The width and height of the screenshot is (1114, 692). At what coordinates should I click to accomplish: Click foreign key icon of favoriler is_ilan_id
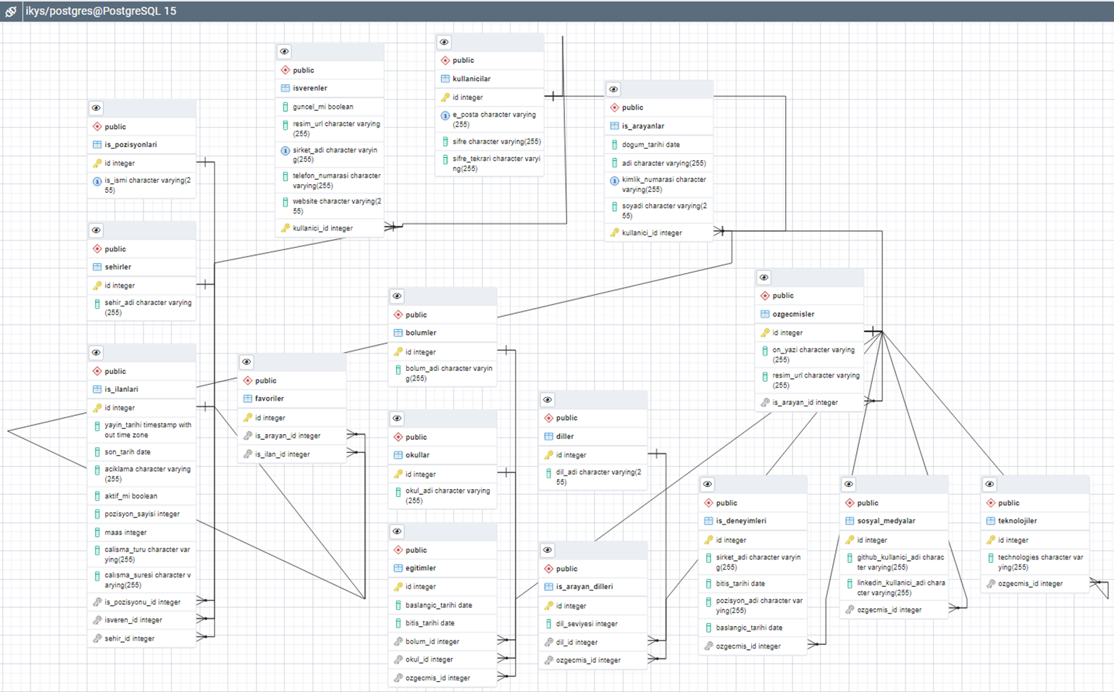(248, 454)
